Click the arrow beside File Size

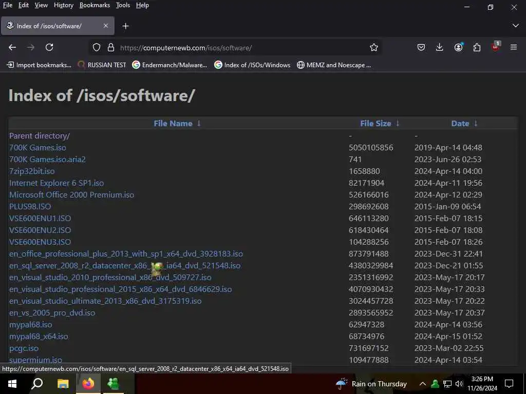pyautogui.click(x=398, y=123)
